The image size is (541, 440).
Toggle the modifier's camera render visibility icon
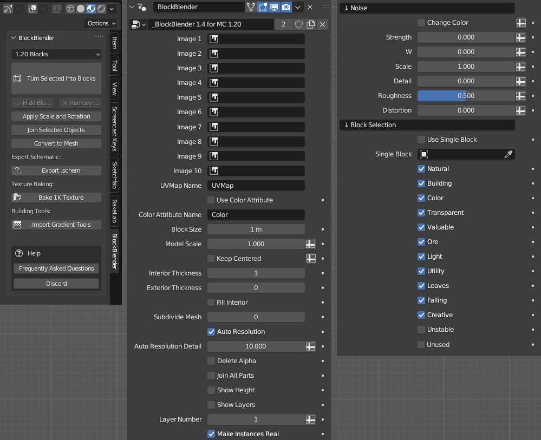pos(286,7)
